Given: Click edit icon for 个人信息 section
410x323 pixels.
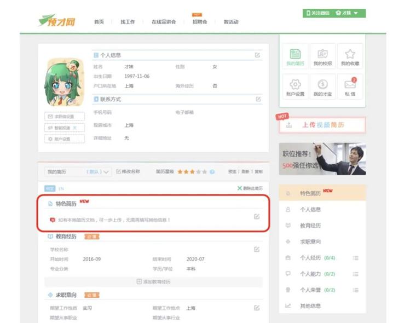Looking at the screenshot, I should pyautogui.click(x=257, y=55).
